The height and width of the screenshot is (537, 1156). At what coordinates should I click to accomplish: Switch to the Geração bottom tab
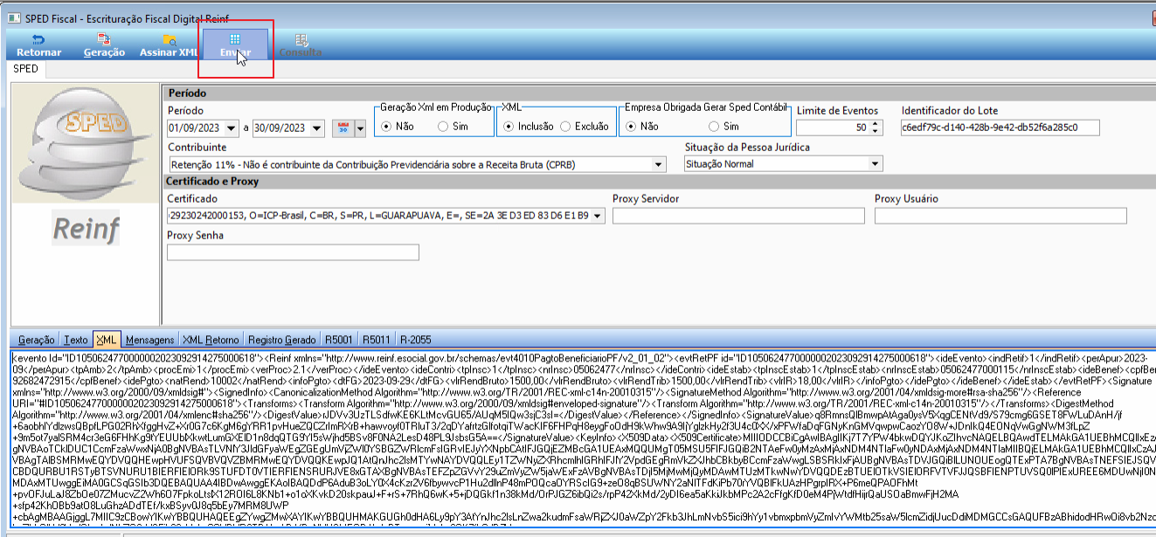click(x=36, y=340)
